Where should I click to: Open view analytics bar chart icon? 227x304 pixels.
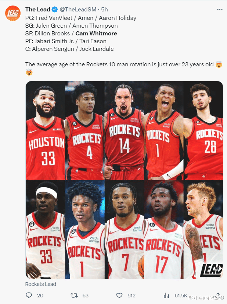[166, 296]
